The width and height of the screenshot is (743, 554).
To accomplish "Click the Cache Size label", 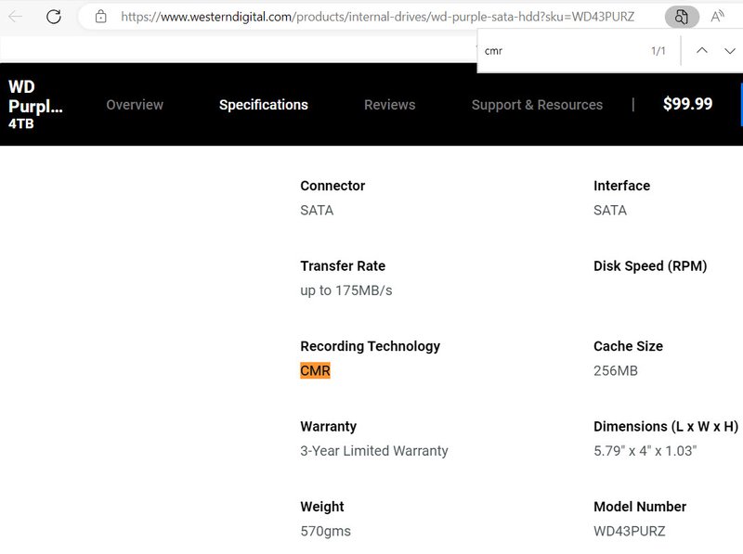I will 628,346.
